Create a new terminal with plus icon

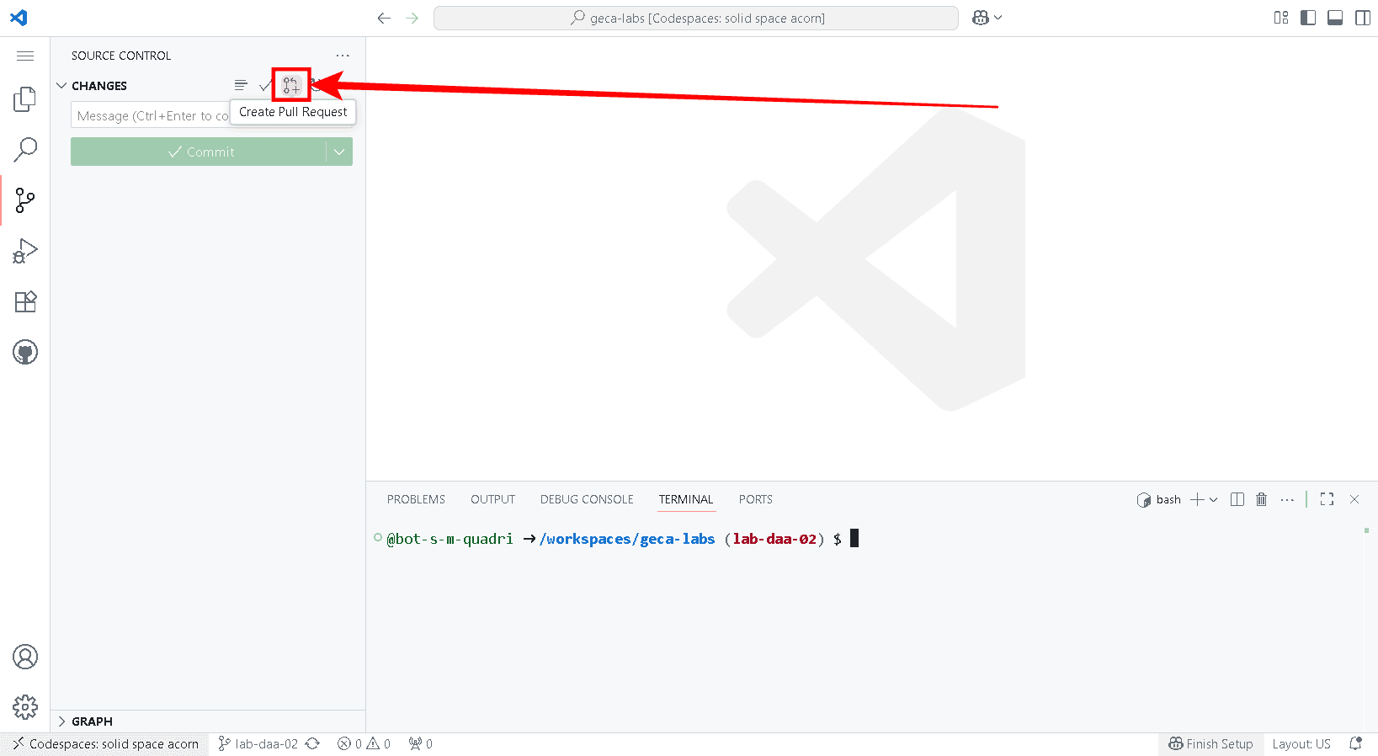tap(1197, 499)
